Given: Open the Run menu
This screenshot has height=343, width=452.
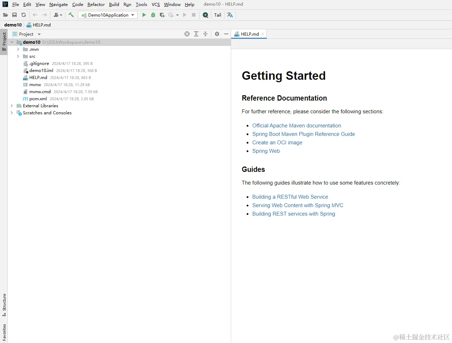Looking at the screenshot, I should click(127, 5).
